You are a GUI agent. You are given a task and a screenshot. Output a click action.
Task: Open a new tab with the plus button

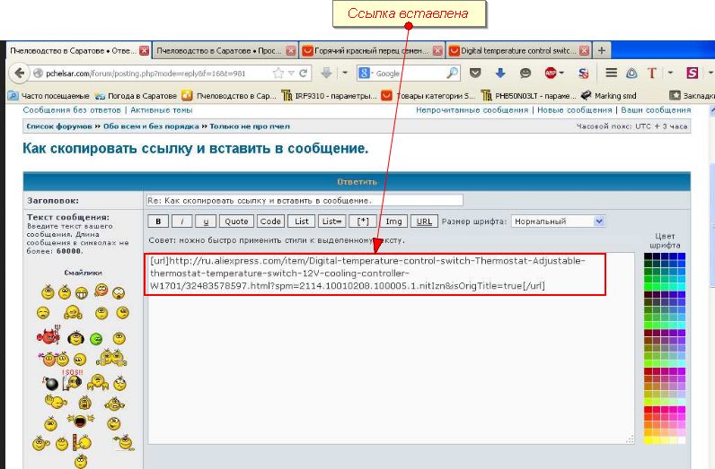tap(603, 51)
